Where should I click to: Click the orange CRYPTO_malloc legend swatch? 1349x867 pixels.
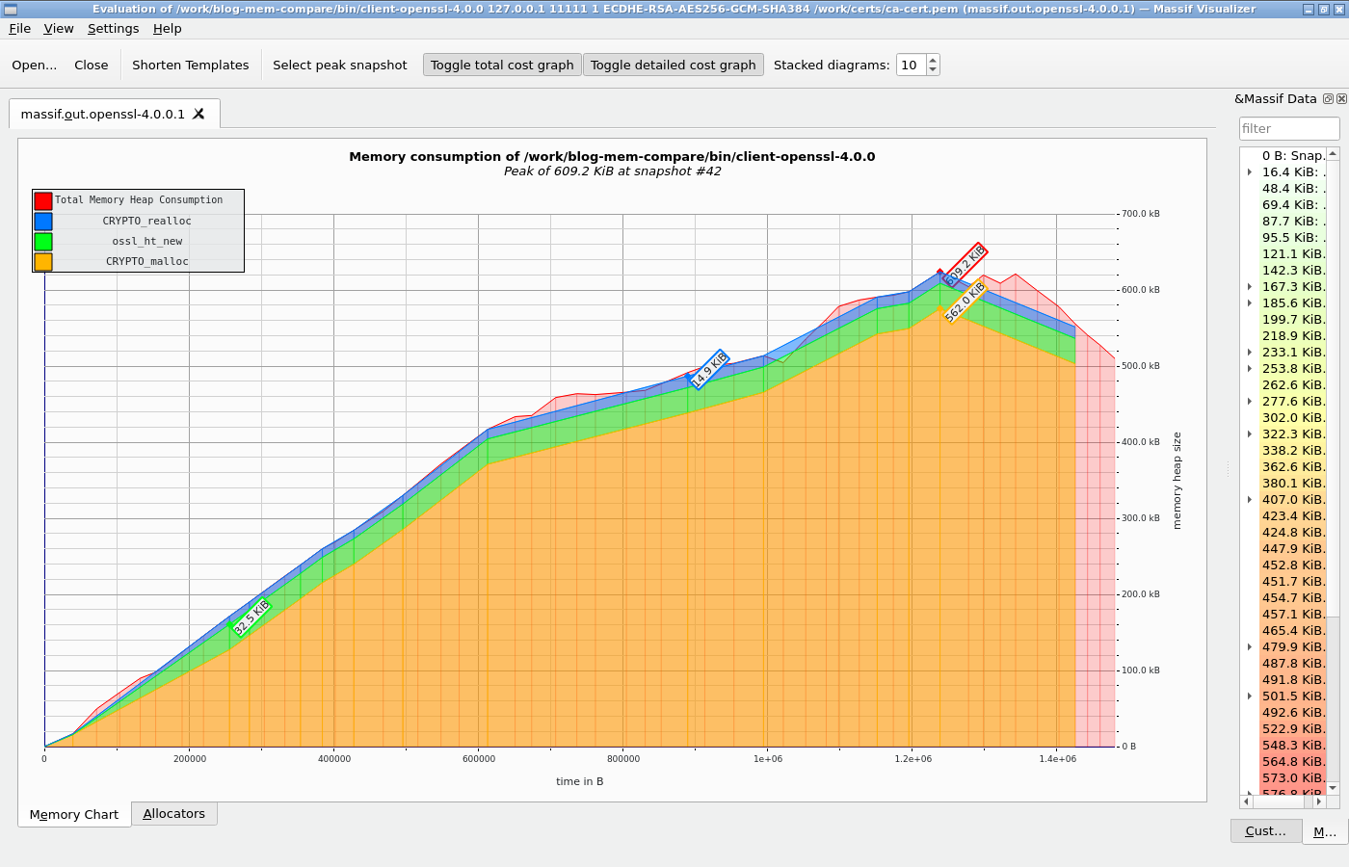pyautogui.click(x=43, y=261)
